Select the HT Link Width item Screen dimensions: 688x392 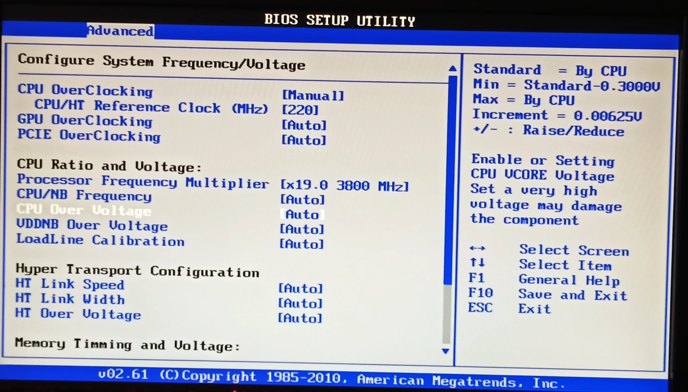(70, 299)
